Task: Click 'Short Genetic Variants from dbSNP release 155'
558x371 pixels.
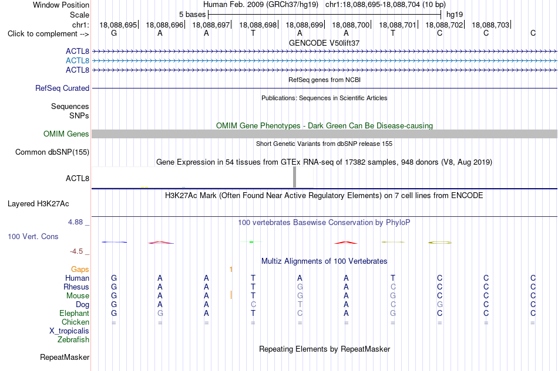Action: coord(324,144)
